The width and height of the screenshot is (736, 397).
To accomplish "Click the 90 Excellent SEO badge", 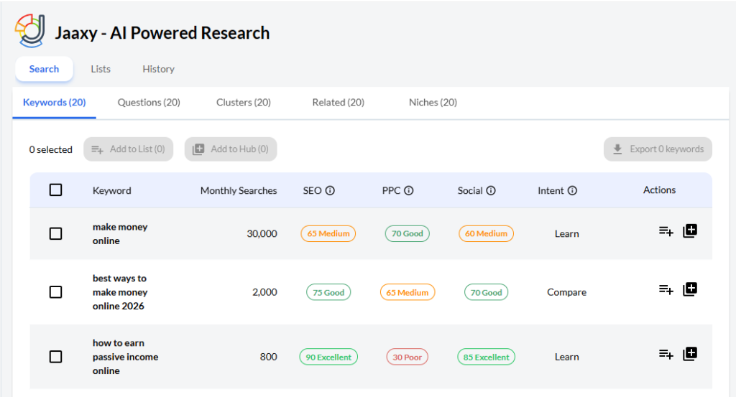I will click(328, 357).
